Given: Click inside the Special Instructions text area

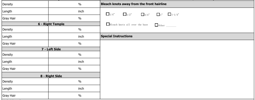Looking at the screenshot, I should click(x=177, y=69).
